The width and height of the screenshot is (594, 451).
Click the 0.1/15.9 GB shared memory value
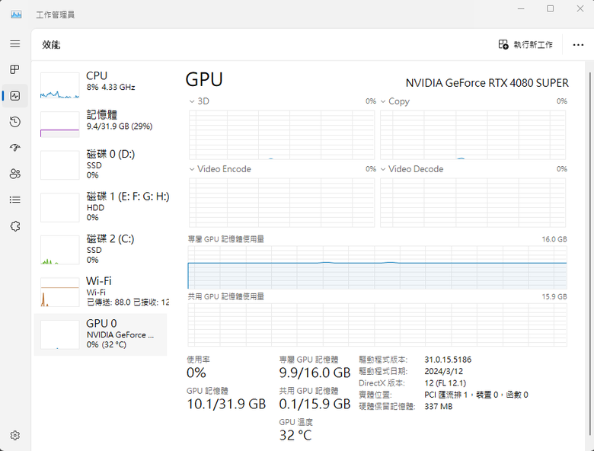(315, 404)
